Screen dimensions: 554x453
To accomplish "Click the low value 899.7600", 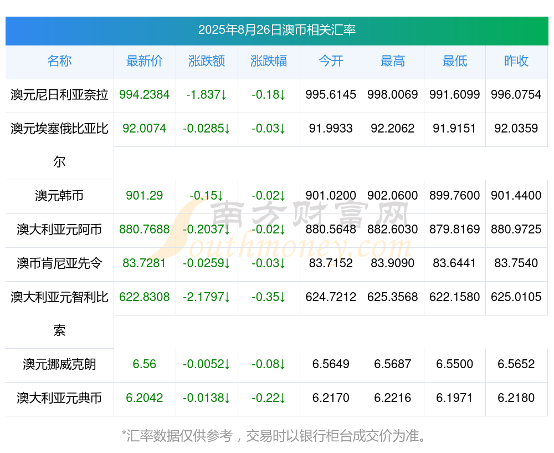I will pyautogui.click(x=455, y=196).
